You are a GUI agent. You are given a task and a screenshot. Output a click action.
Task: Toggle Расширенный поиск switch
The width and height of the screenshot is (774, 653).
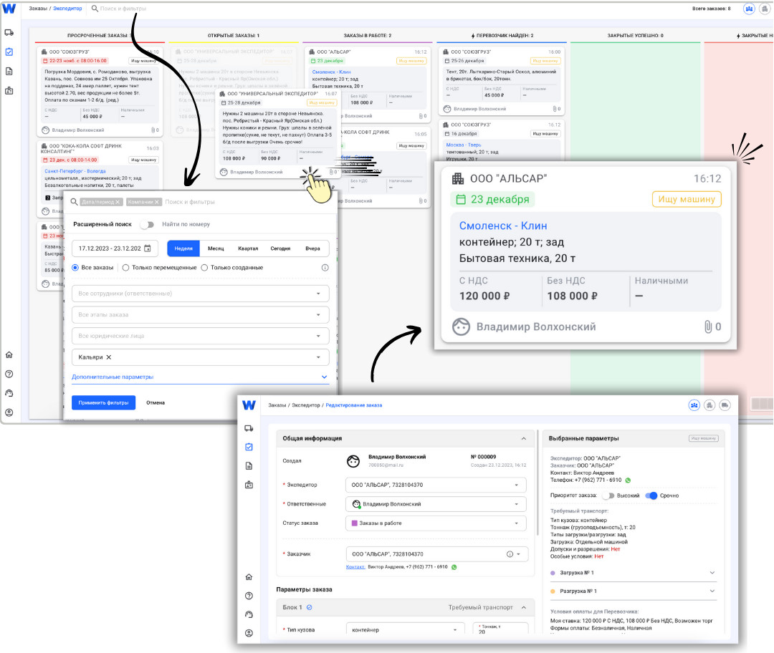point(147,224)
